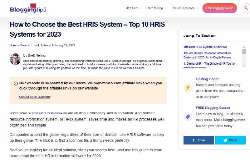The height and width of the screenshot is (165, 250).
Task: Click the Last Updated: February 22, 2023 text
Action: (x=54, y=45)
